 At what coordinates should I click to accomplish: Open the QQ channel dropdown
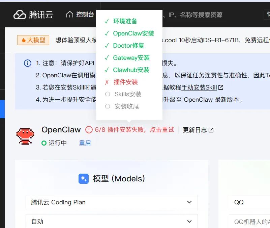coord(249,202)
